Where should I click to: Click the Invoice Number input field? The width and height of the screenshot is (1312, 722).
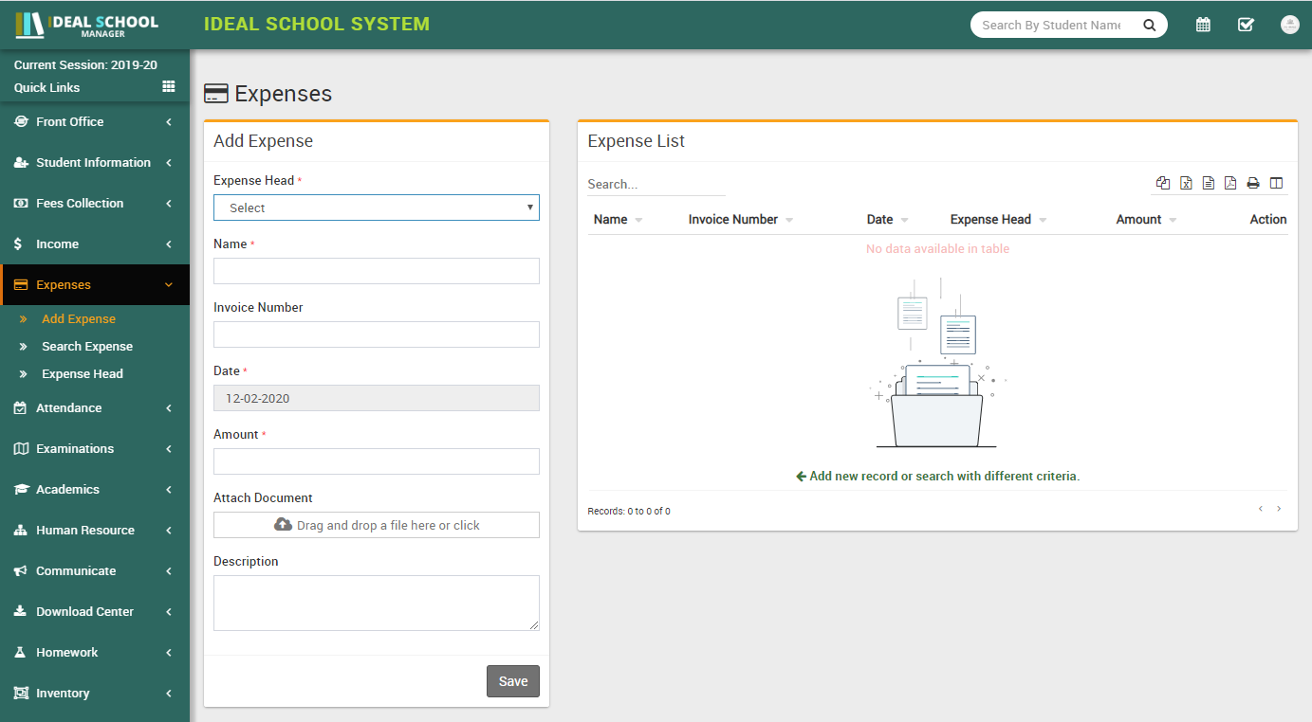click(x=377, y=334)
